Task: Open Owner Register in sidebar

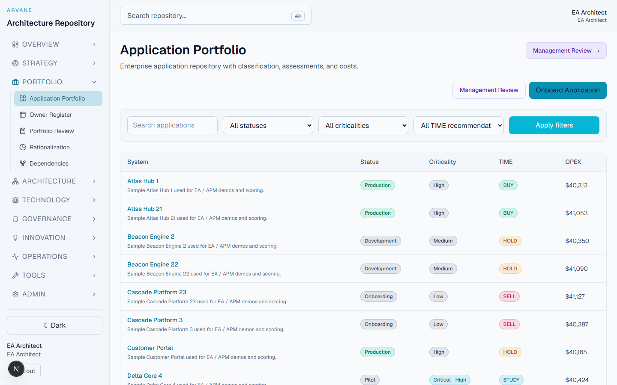Action: [x=58, y=115]
